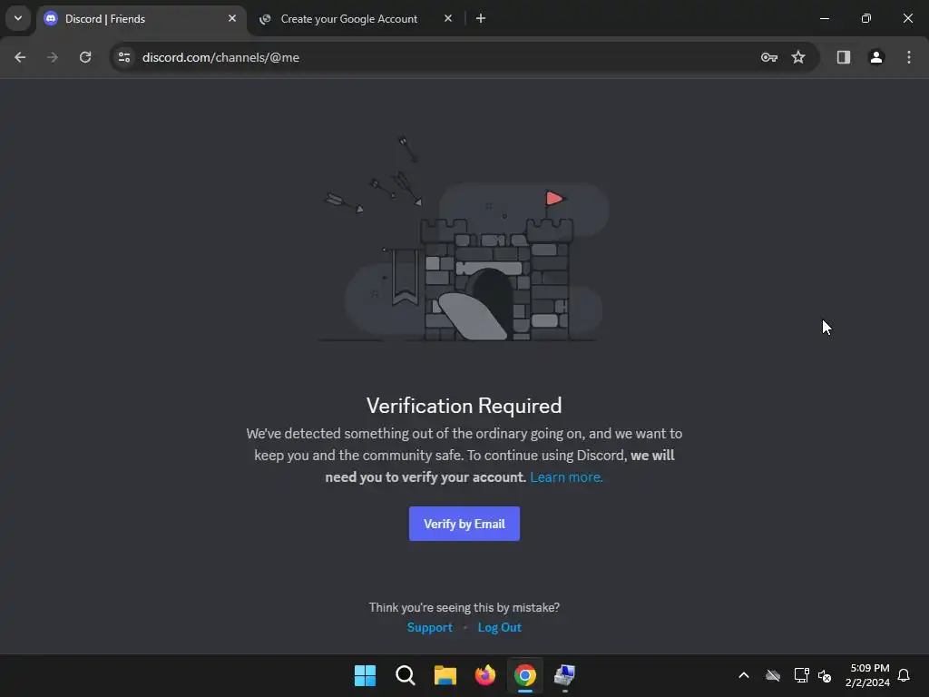Viewport: 929px width, 697px height.
Task: Open the muted volume tray icon
Action: click(825, 675)
